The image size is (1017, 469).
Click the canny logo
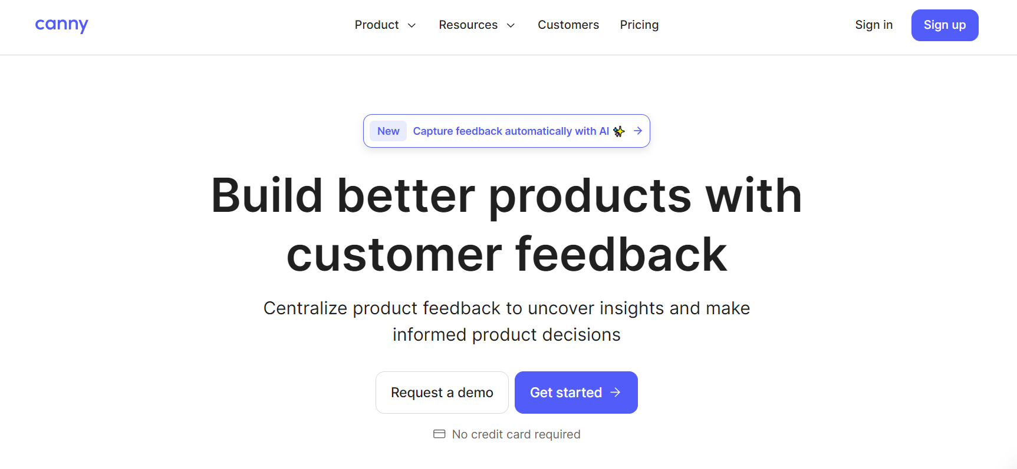point(61,25)
